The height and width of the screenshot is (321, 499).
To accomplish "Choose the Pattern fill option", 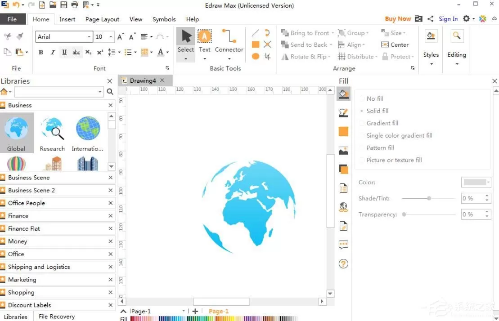I will [377, 148].
